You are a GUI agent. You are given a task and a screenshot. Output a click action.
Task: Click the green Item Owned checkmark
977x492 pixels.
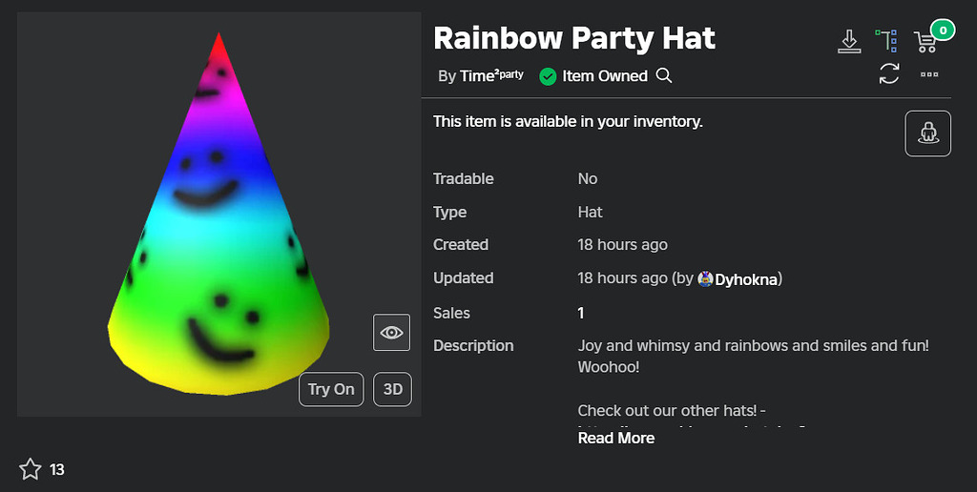click(548, 76)
